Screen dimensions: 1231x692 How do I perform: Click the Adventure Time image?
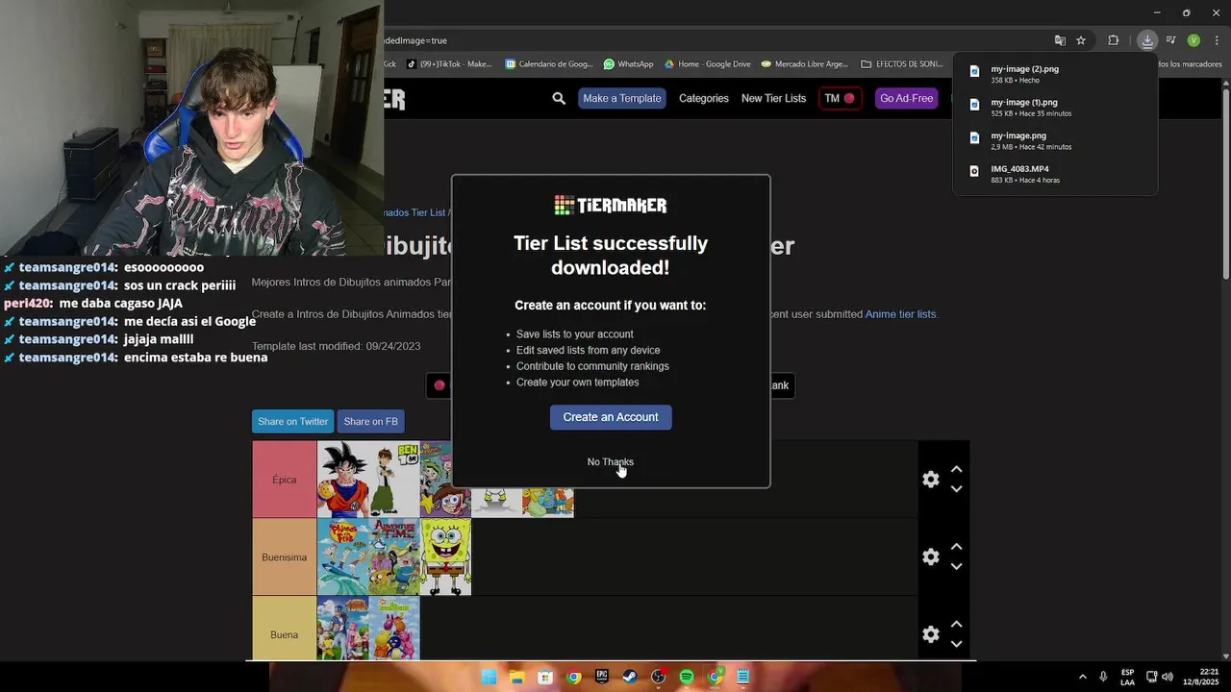pyautogui.click(x=393, y=557)
